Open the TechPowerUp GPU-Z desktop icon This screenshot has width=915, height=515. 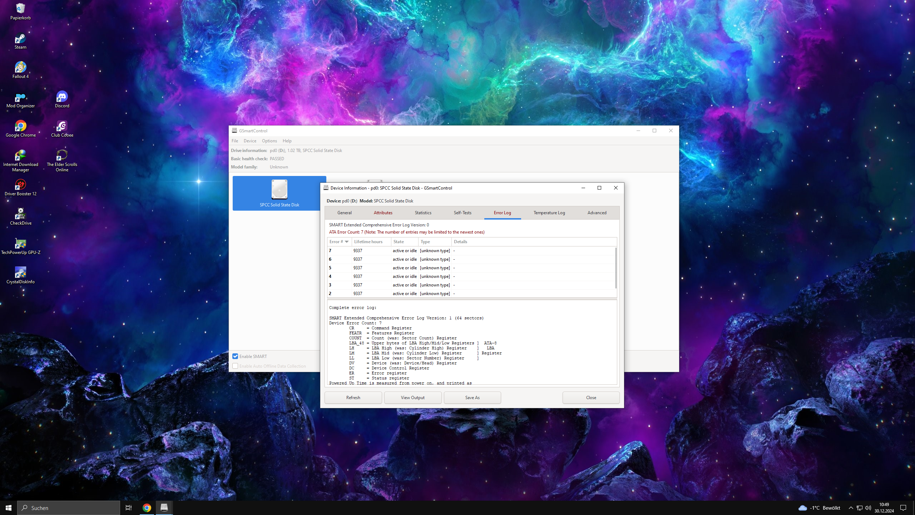20,245
